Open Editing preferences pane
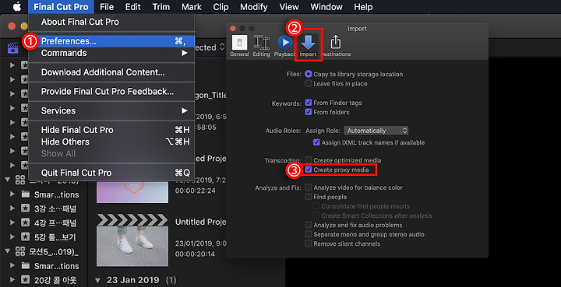Viewport: 561px width, 287px height. pos(262,46)
